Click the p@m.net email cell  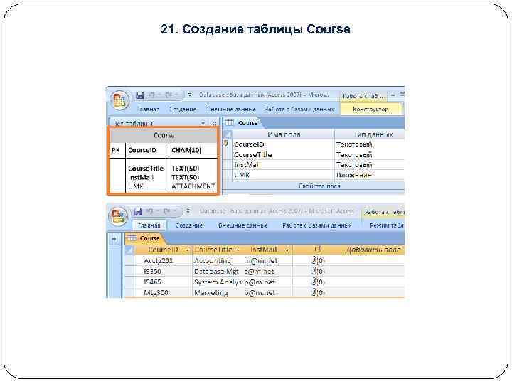click(260, 282)
